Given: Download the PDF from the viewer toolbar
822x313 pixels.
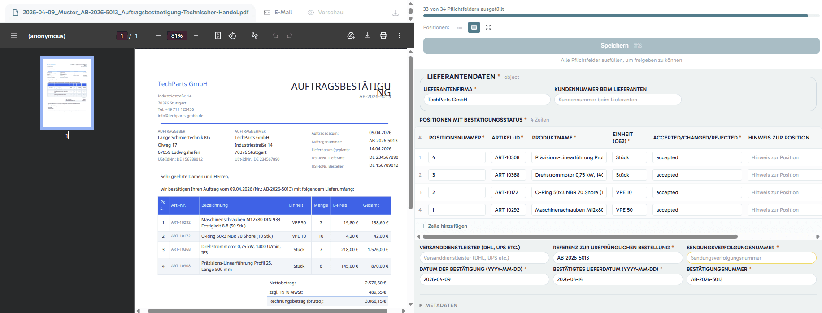Looking at the screenshot, I should [367, 35].
